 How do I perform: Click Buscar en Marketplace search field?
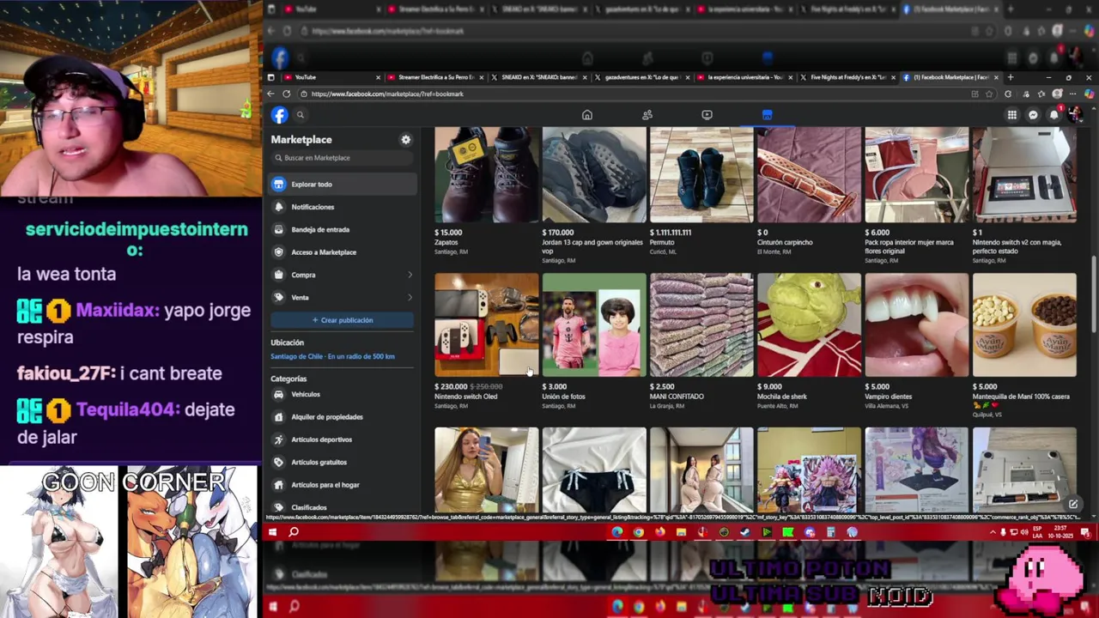343,158
